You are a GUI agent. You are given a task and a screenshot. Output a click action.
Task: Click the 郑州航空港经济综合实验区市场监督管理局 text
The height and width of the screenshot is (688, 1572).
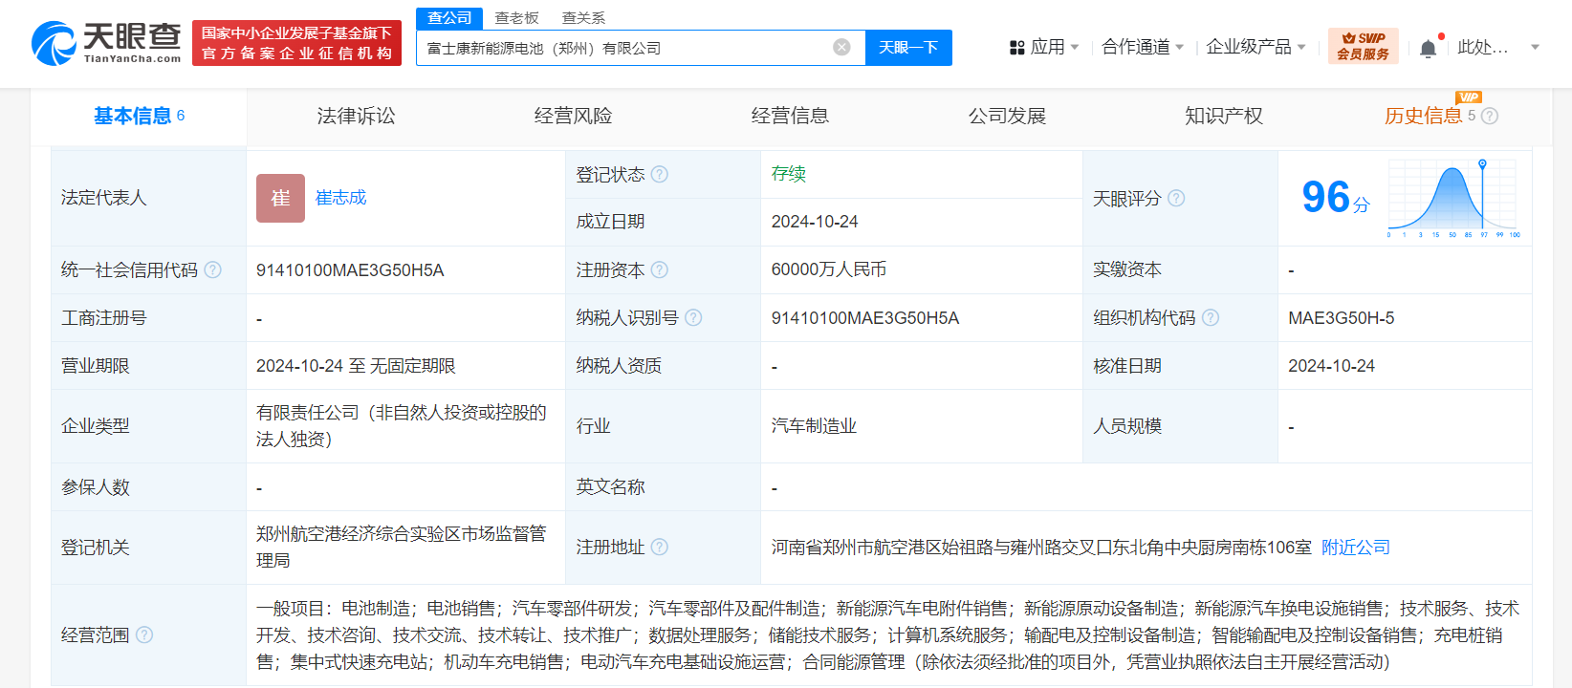coord(402,547)
